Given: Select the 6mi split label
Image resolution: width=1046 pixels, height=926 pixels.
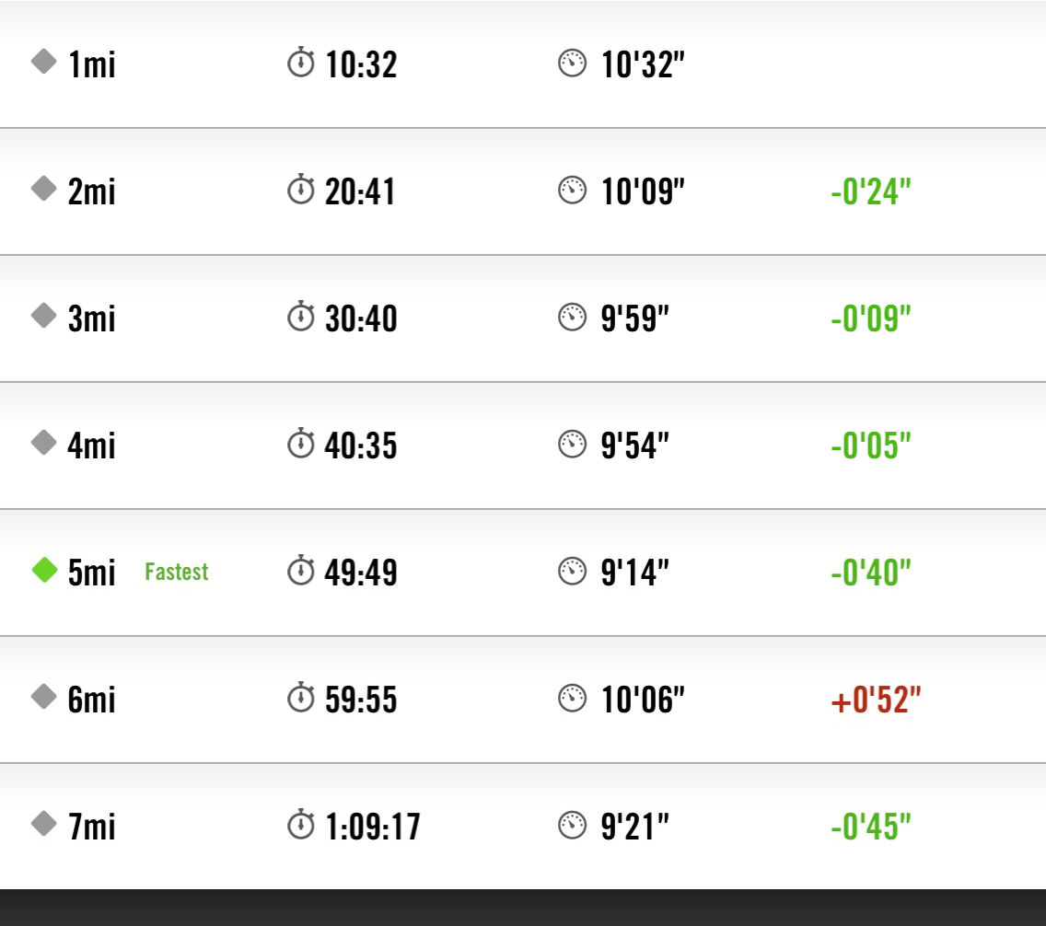Looking at the screenshot, I should (92, 700).
